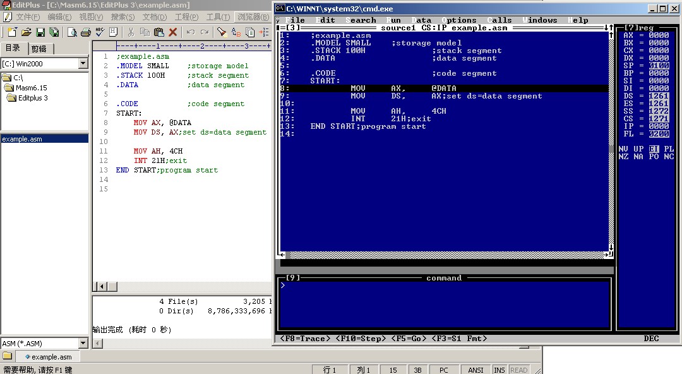Select example.asm in the file list
Image resolution: width=682 pixels, height=374 pixels.
click(x=44, y=139)
